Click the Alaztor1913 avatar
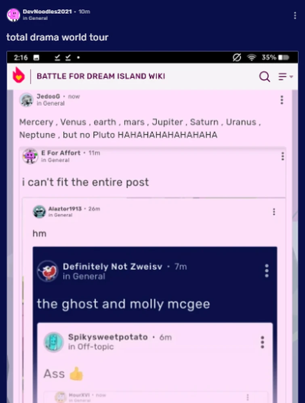Viewport: 305px width, 403px height. (x=39, y=212)
